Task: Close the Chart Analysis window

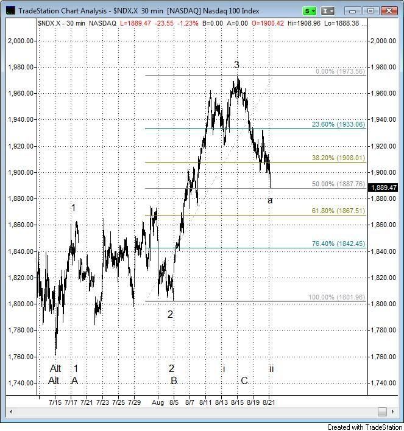Action: [389, 10]
